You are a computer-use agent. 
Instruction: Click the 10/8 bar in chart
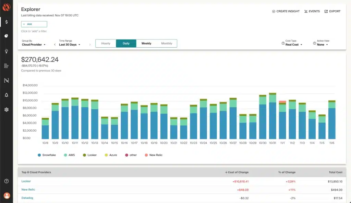point(45,128)
